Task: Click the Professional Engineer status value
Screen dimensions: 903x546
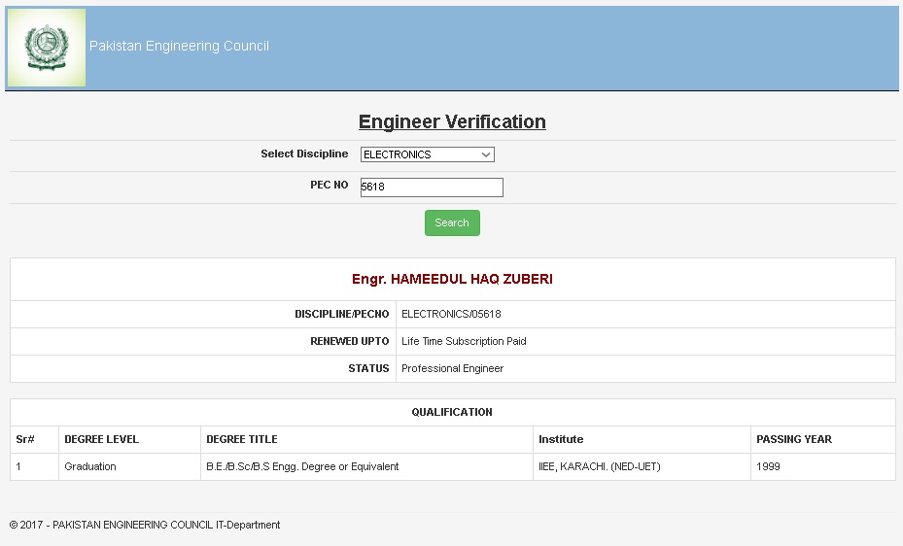Action: (x=452, y=369)
